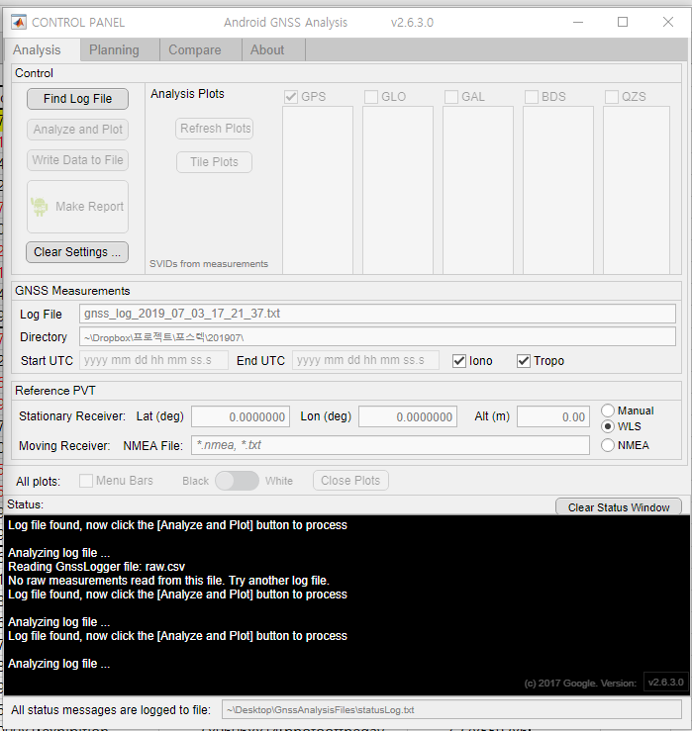The image size is (692, 731).
Task: Open the Compare tab
Action: [x=194, y=49]
